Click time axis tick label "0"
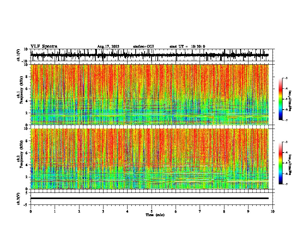This screenshot has height=237, width=307. [31, 211]
